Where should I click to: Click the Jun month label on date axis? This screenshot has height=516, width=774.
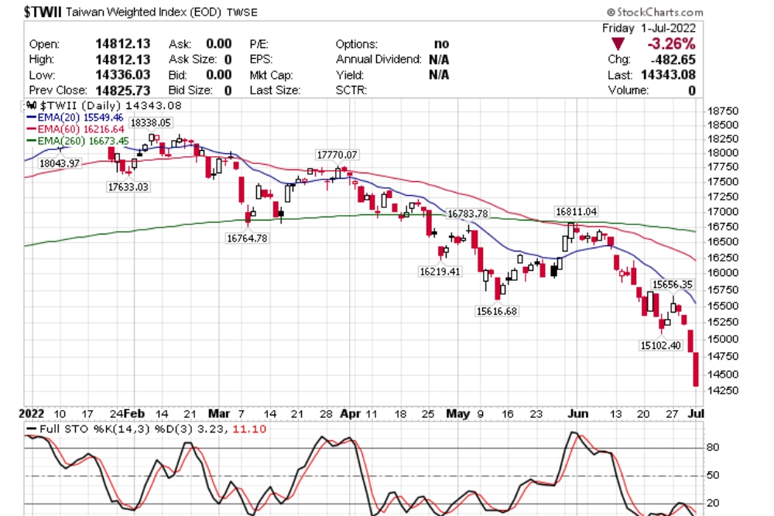(x=577, y=413)
